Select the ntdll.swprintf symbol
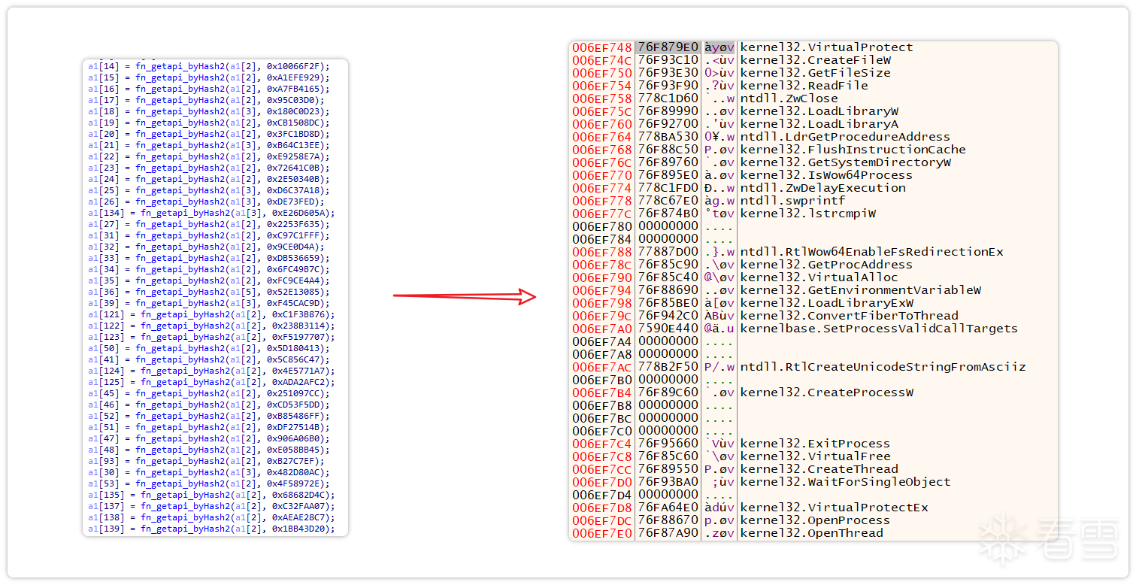1136x585 pixels. point(792,201)
